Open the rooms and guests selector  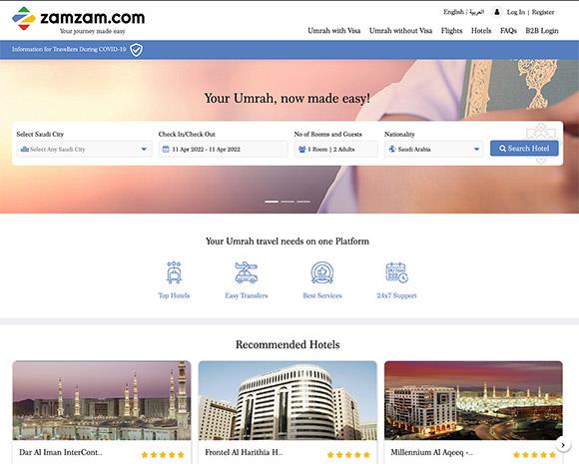pos(336,149)
